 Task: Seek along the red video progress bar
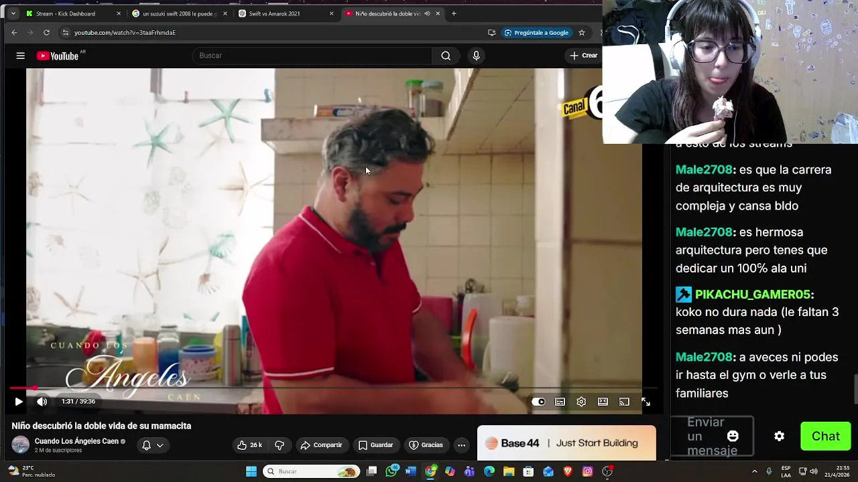tap(334, 388)
